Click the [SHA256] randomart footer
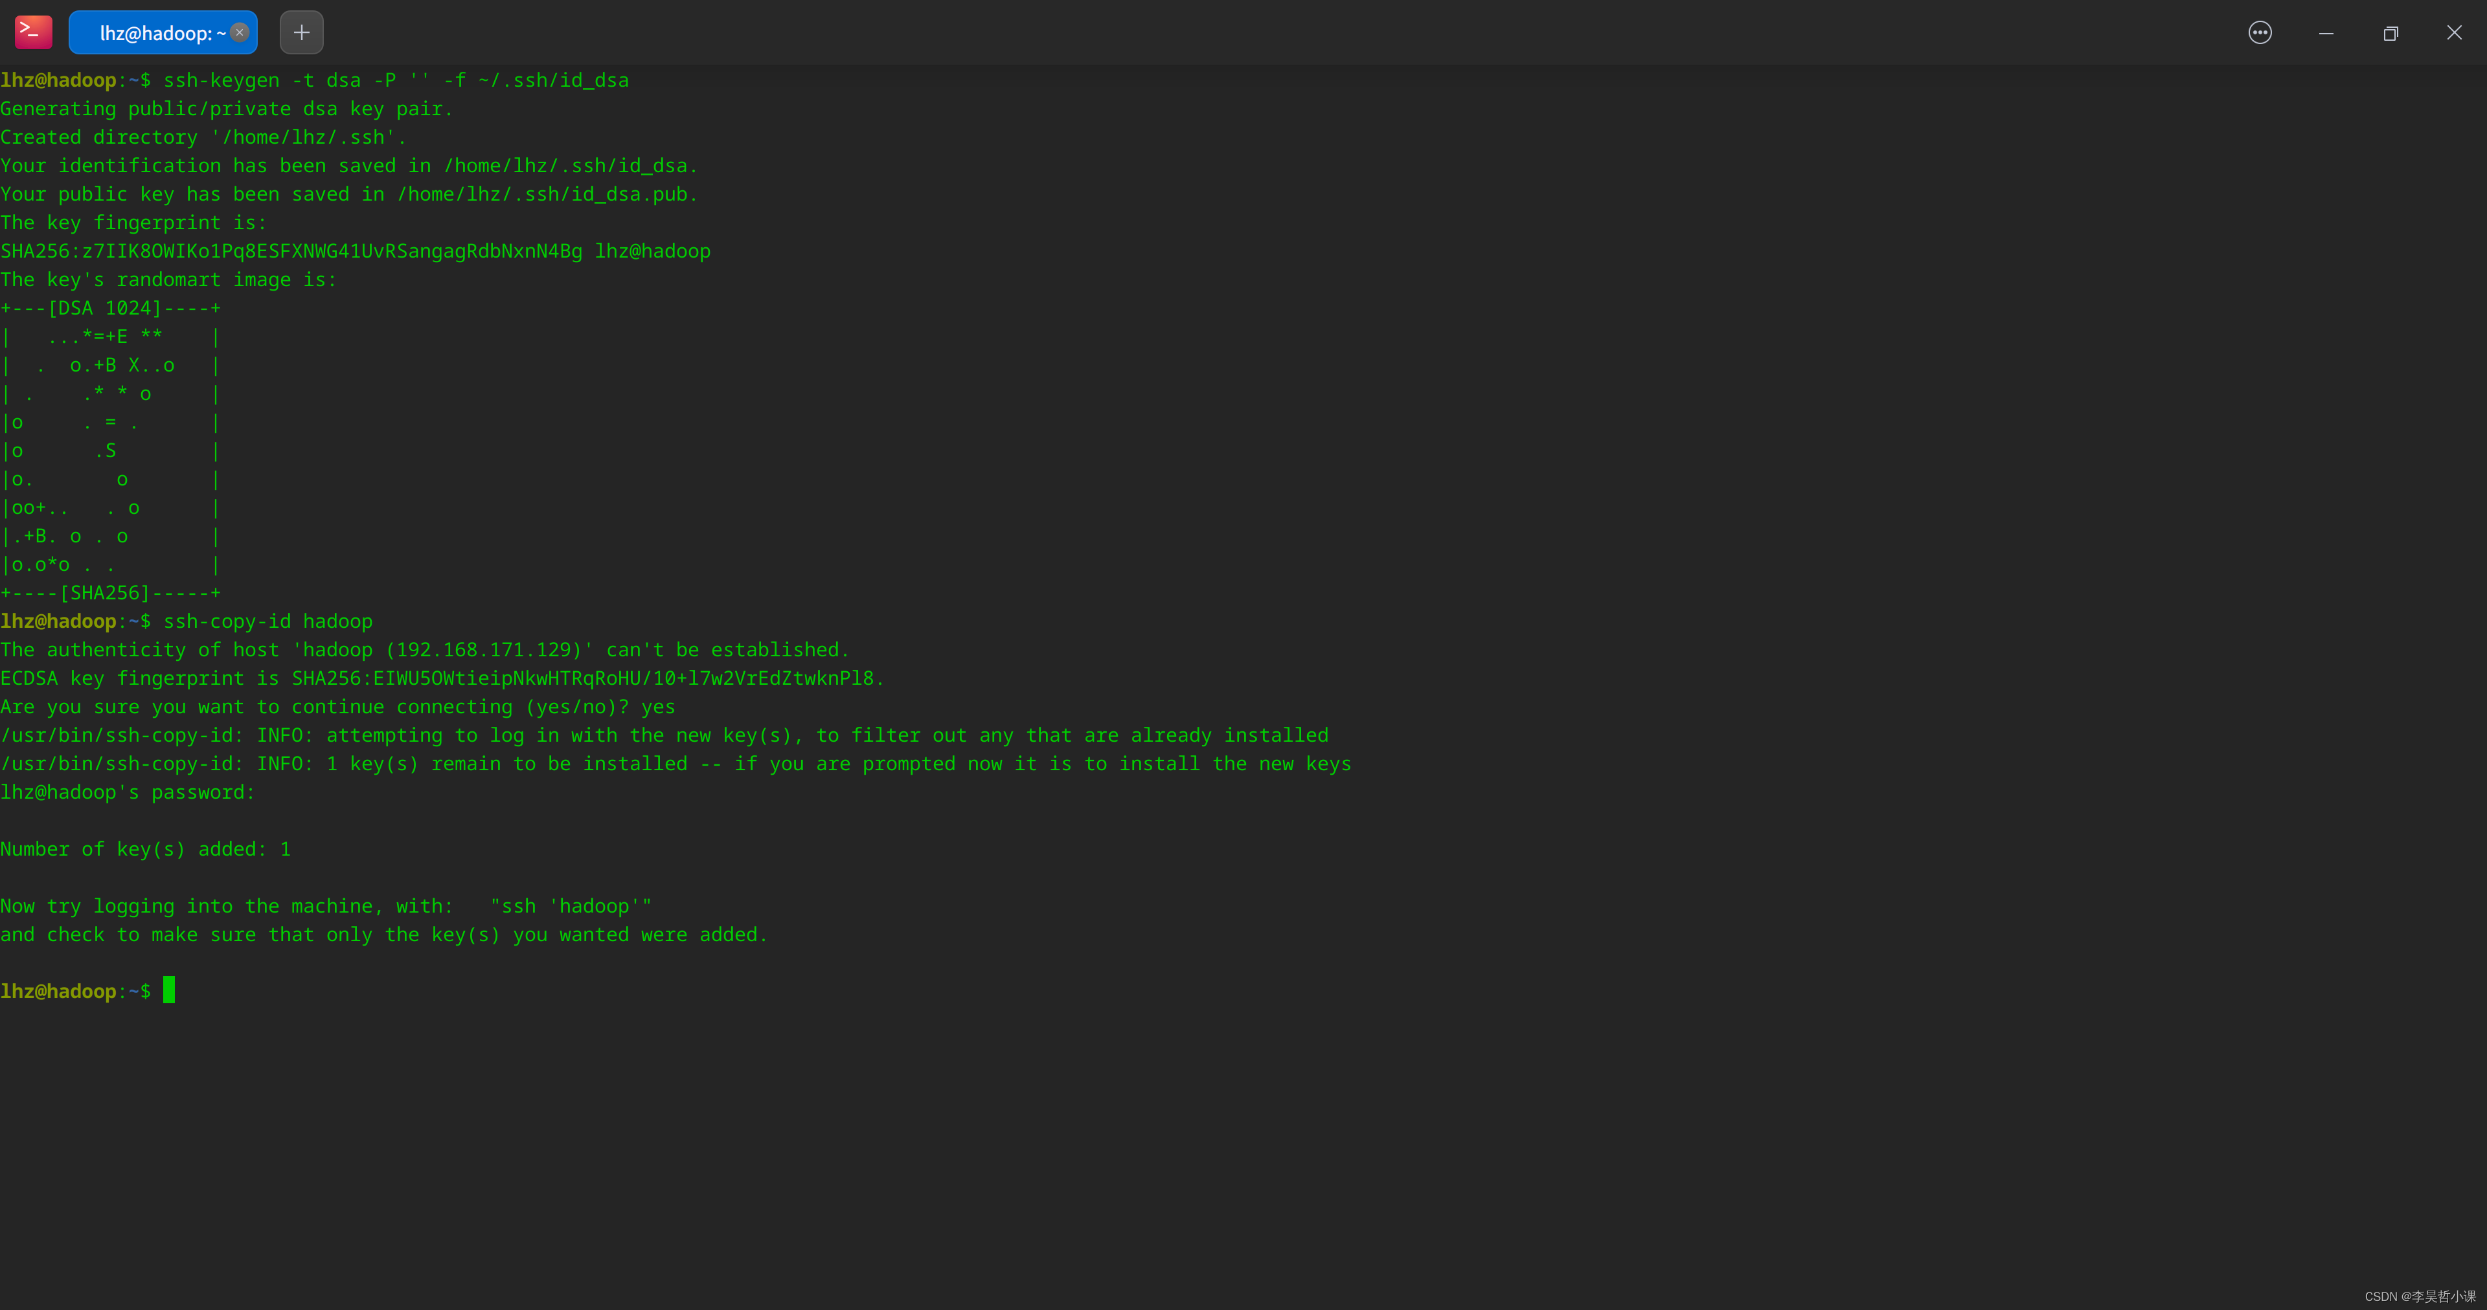 pos(110,594)
